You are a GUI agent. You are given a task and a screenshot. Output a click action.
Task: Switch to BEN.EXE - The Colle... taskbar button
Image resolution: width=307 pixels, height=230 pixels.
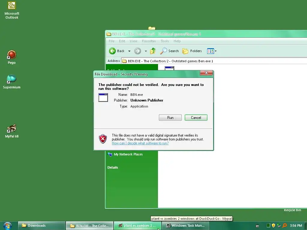click(x=90, y=226)
